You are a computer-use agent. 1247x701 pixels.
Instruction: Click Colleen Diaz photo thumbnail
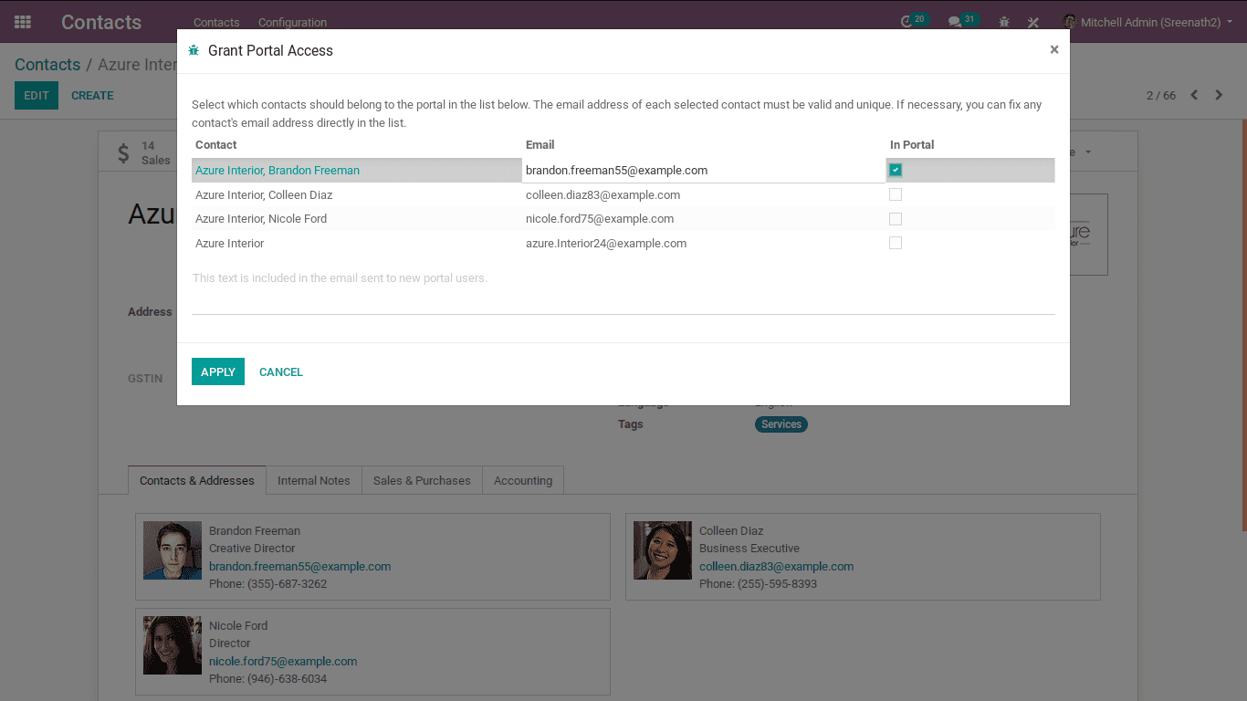coord(663,550)
